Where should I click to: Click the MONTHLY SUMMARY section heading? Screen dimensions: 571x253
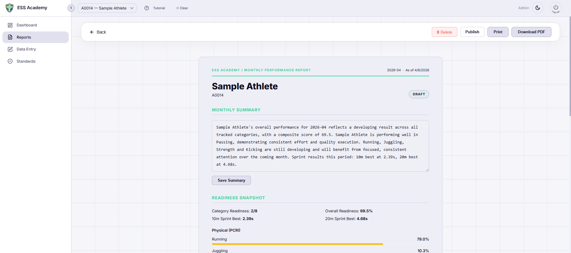tap(236, 110)
